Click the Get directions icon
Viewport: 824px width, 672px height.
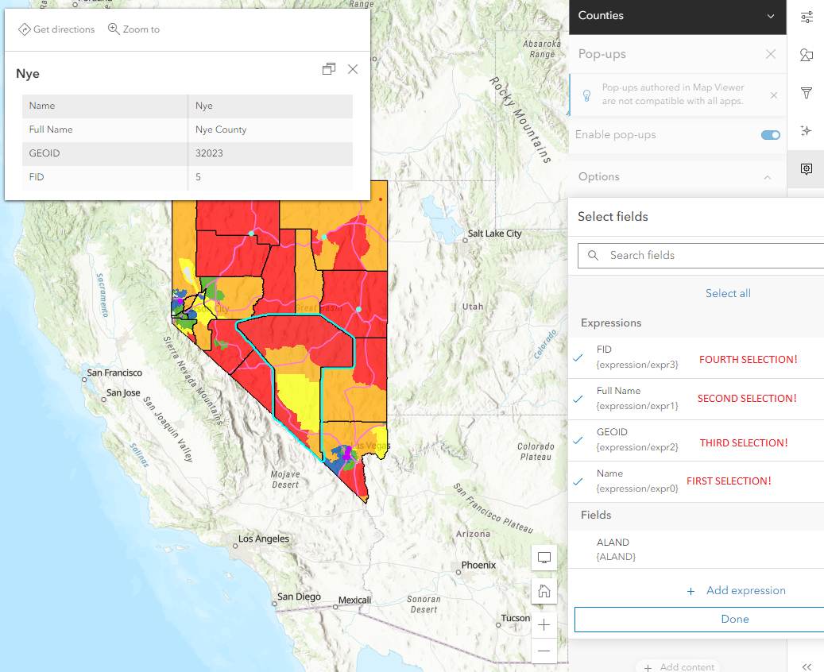click(x=24, y=29)
